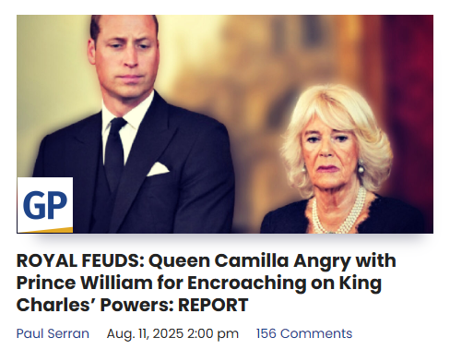Click the word "Encroaching" in headline
The image size is (450, 362).
tap(246, 284)
